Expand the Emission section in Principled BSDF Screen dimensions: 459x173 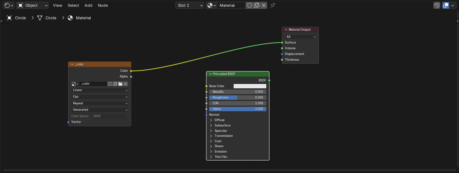coord(220,152)
